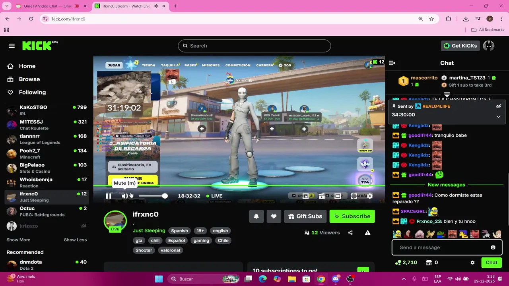Click the green Subscribe button

[x=352, y=216]
